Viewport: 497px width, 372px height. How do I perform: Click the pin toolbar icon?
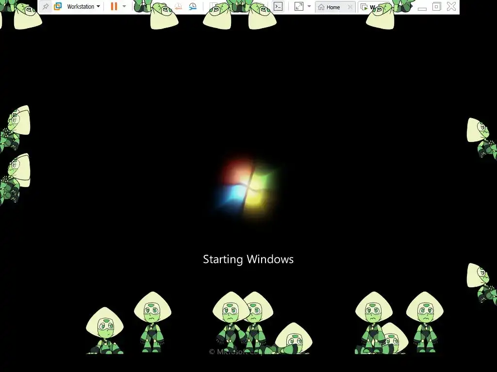coord(46,7)
